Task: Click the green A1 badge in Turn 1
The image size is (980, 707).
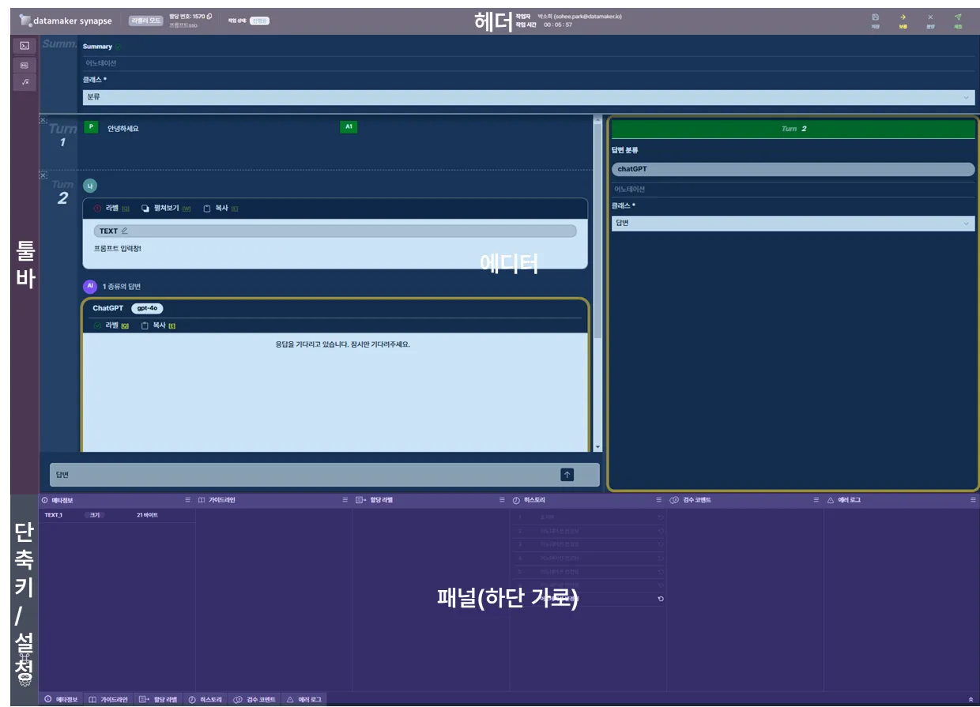Action: 349,127
